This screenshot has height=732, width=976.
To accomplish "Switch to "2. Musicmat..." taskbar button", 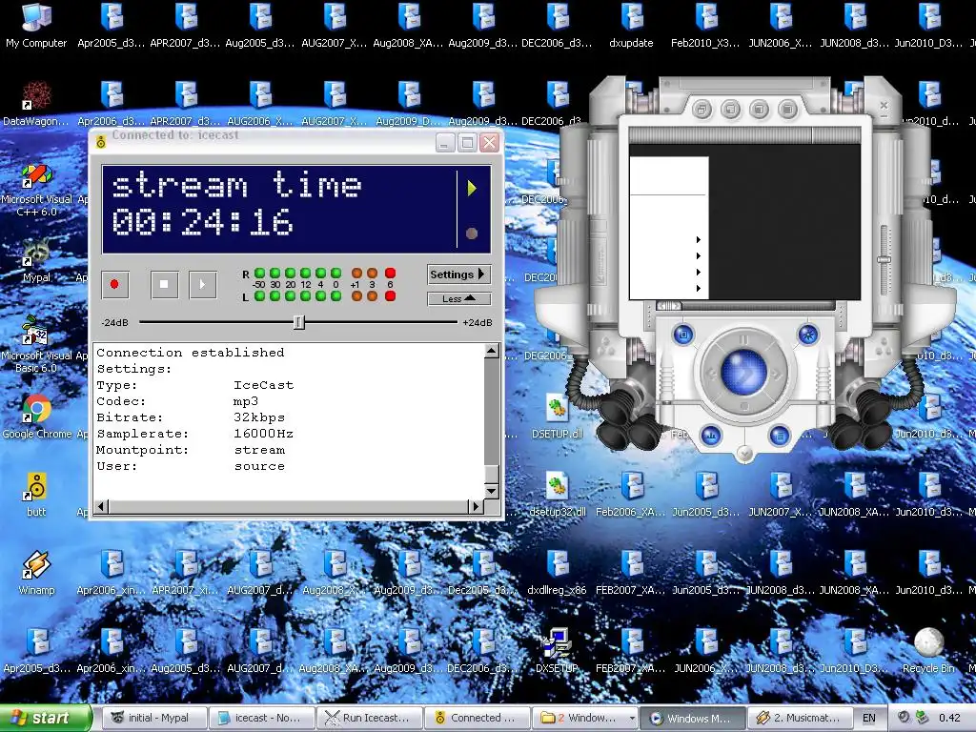I will click(800, 718).
